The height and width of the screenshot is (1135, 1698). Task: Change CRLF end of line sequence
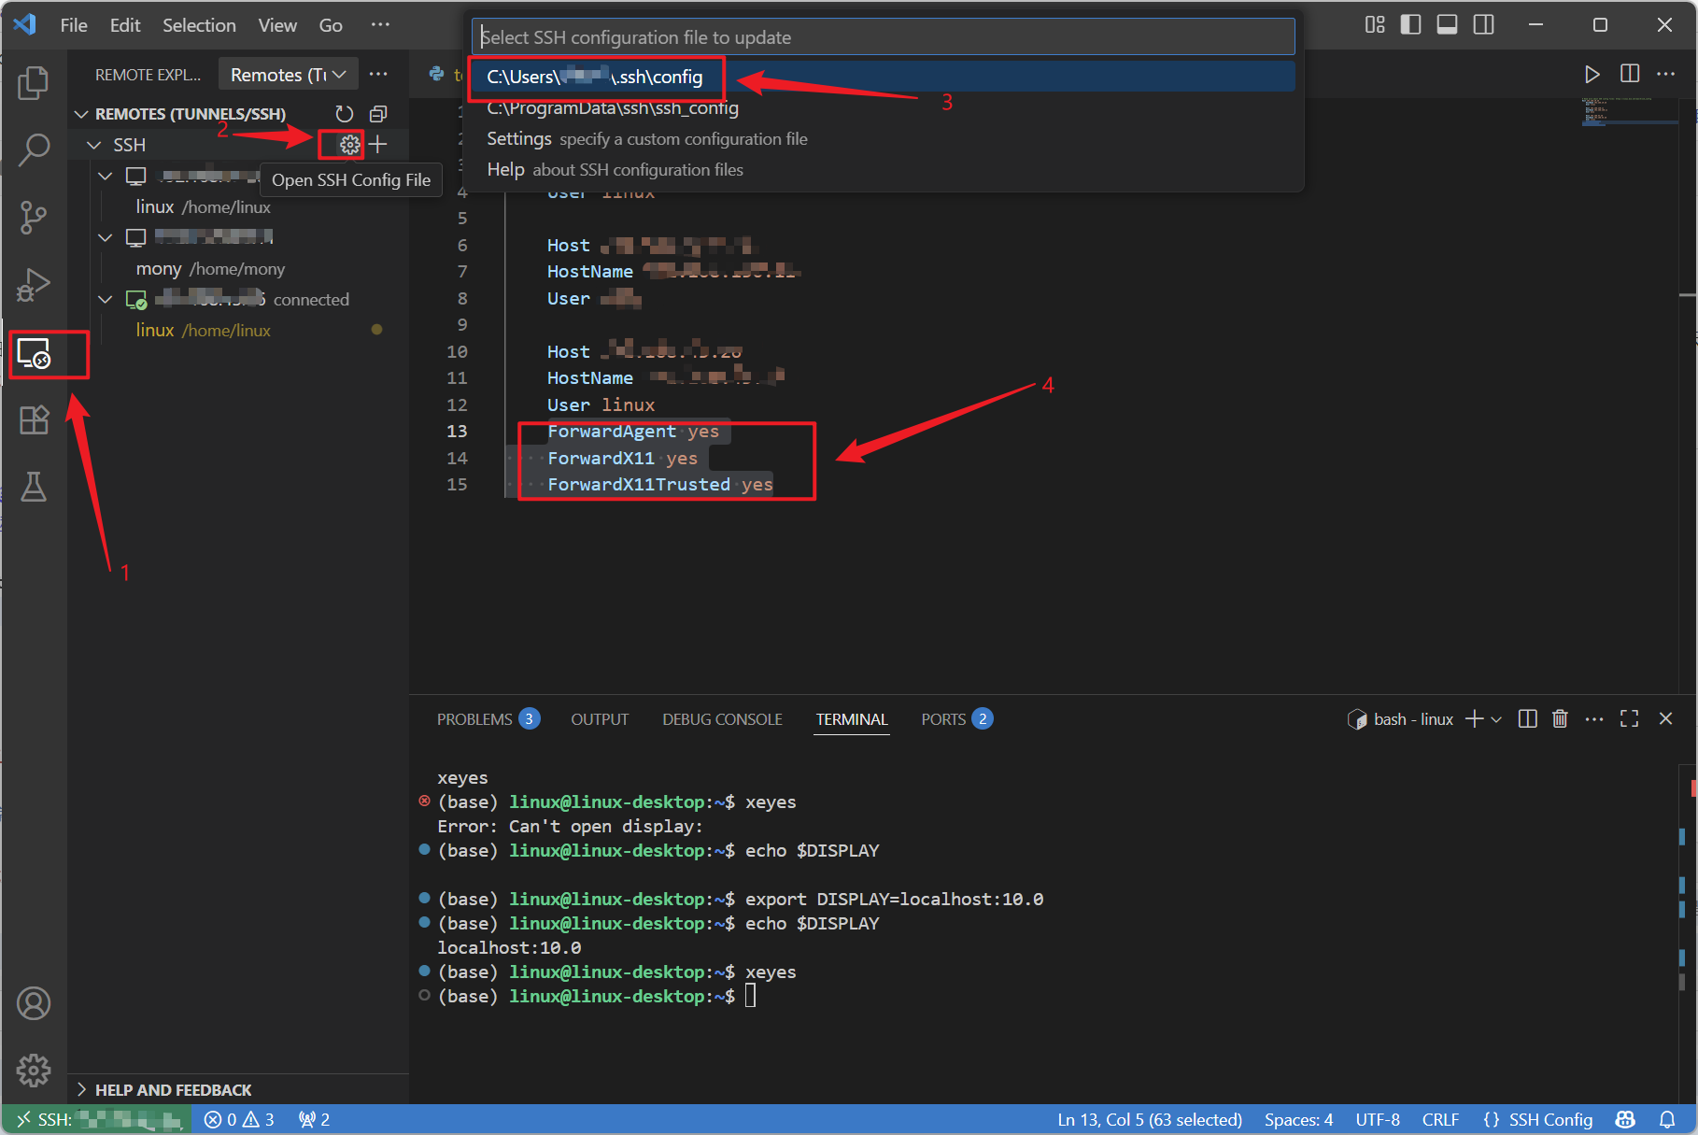pos(1440,1119)
